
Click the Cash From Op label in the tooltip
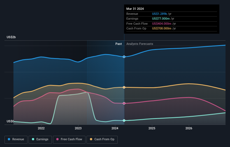coord(136,29)
